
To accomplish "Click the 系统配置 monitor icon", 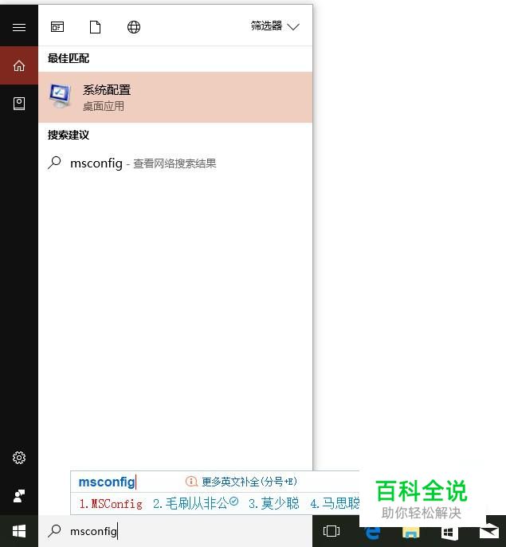I will point(60,96).
